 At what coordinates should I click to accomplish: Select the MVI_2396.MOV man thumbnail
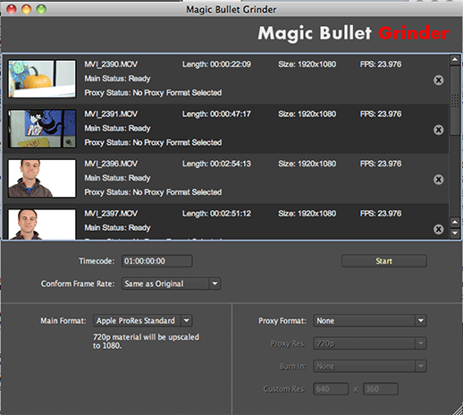[42, 178]
